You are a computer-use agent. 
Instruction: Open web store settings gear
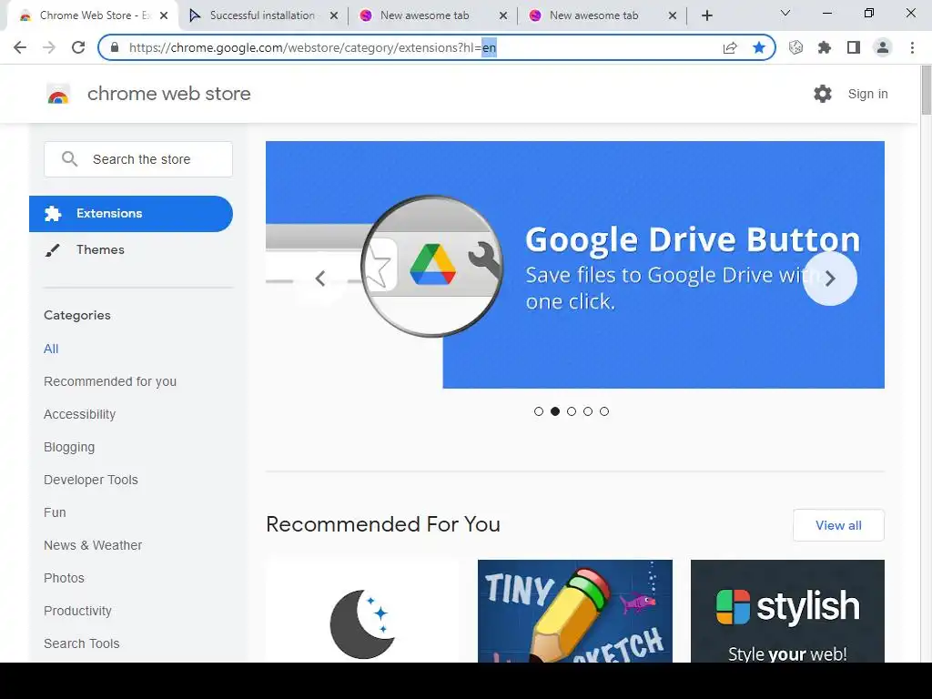point(823,94)
